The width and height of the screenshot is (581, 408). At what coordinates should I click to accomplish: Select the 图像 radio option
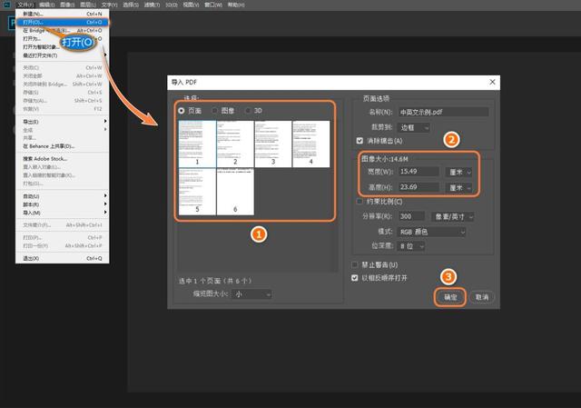[x=215, y=110]
